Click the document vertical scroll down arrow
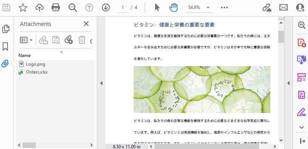308x149 pixels. [x=281, y=140]
